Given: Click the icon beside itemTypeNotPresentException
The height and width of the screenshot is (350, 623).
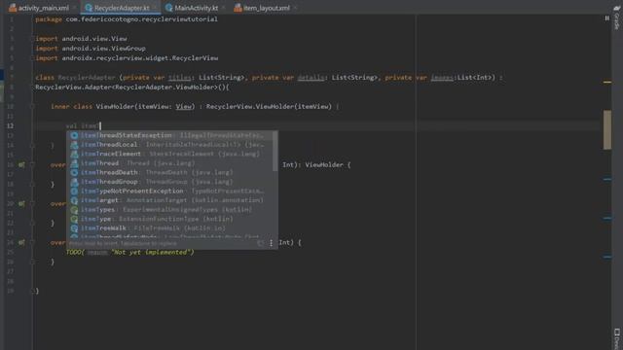Looking at the screenshot, I should click(x=74, y=191).
